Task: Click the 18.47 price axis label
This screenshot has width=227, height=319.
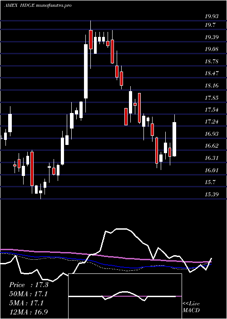Action: [x=212, y=73]
